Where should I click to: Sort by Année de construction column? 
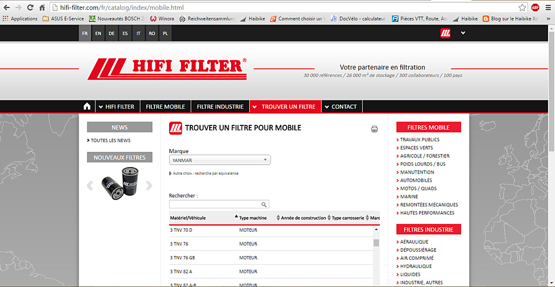click(306, 218)
